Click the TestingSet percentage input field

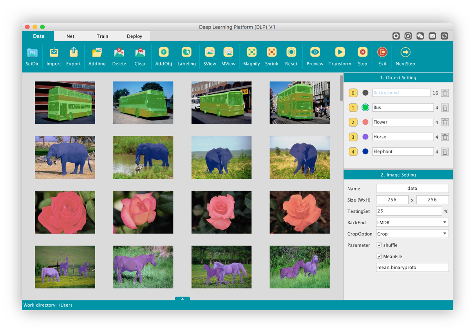click(409, 211)
